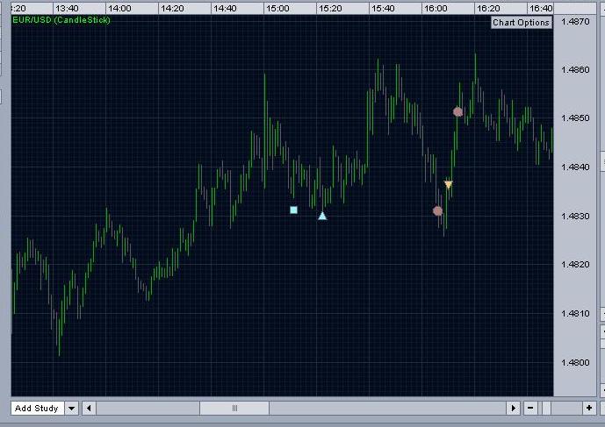Click the 16:00 time axis label
Image resolution: width=605 pixels, height=427 pixels.
click(x=436, y=8)
